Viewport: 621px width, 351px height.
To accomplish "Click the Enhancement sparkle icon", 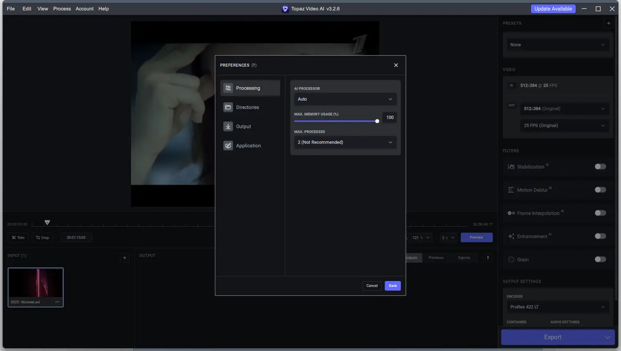I will 511,236.
